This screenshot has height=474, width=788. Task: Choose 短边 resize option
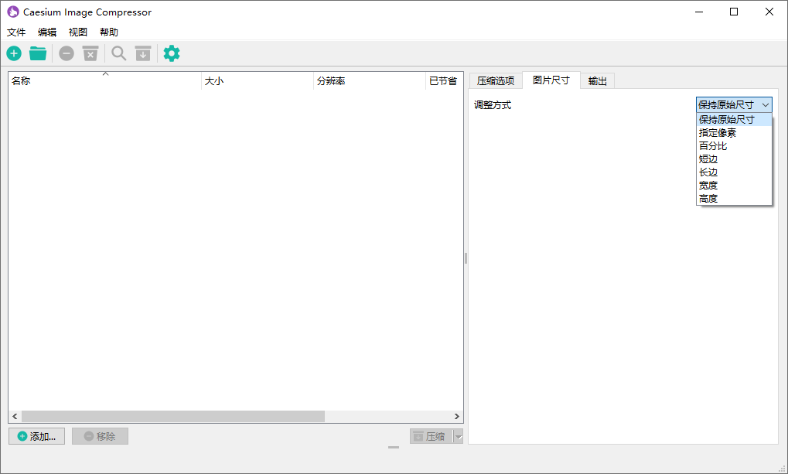click(x=734, y=159)
